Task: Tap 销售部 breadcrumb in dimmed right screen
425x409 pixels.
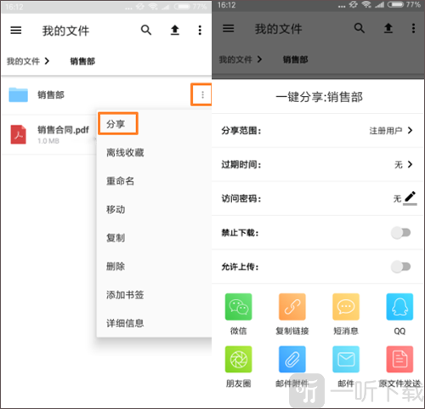Action: (x=295, y=60)
